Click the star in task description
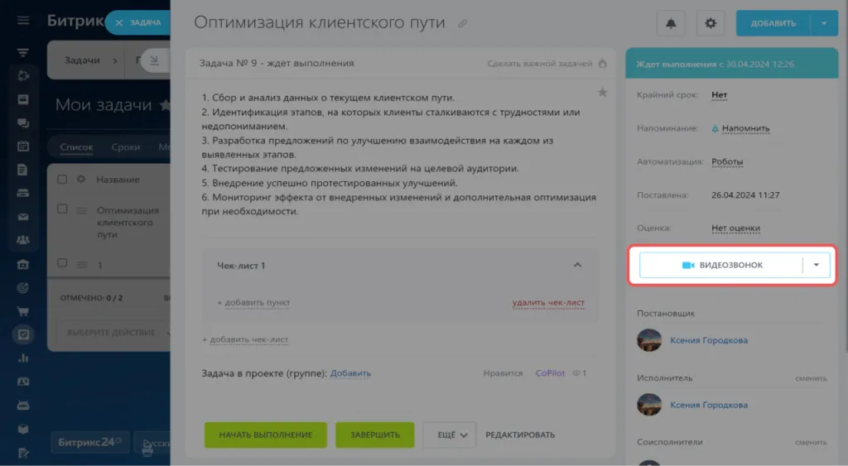The width and height of the screenshot is (848, 466). [x=602, y=93]
